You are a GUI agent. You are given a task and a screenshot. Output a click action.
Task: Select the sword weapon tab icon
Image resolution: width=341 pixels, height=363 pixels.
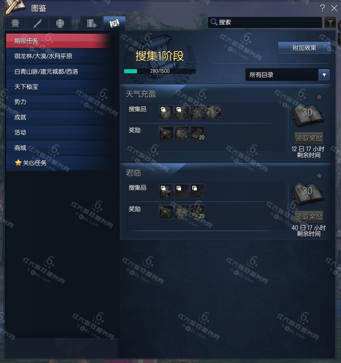pyautogui.click(x=37, y=23)
